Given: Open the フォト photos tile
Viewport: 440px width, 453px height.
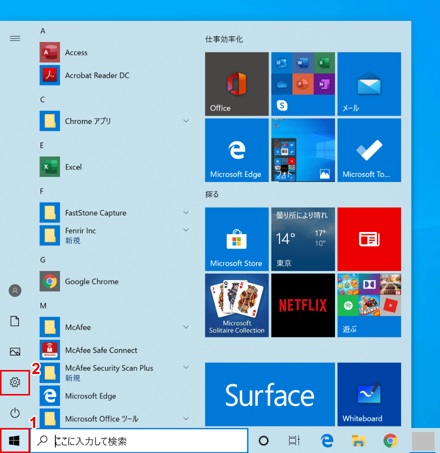Looking at the screenshot, I should click(x=303, y=150).
